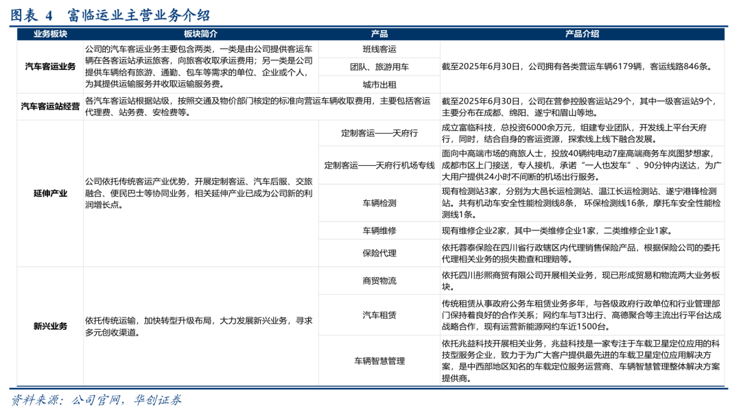Select the 班线客运 product cell

coord(379,49)
